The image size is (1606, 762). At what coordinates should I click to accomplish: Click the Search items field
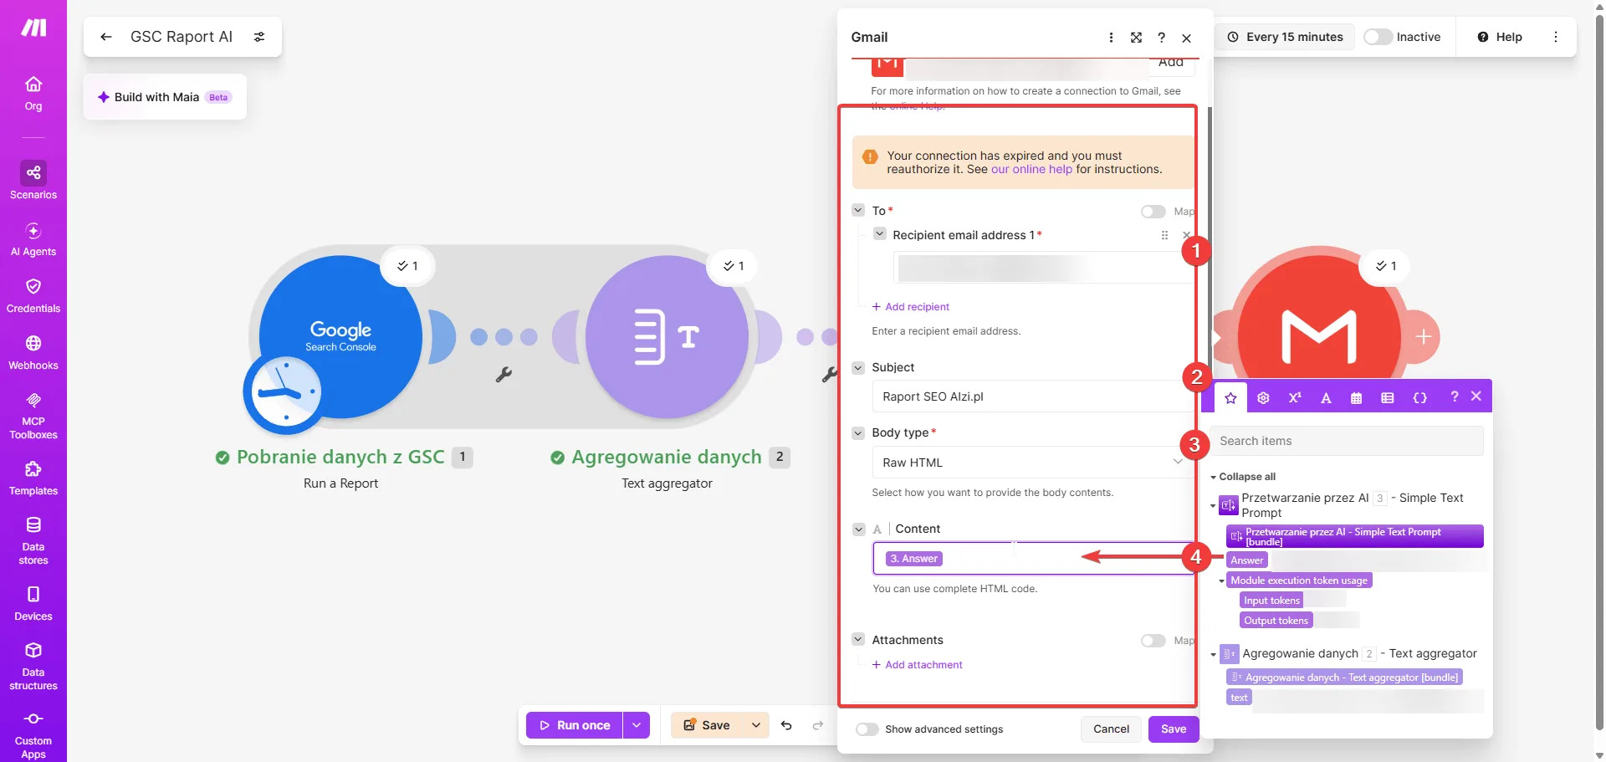click(1347, 441)
